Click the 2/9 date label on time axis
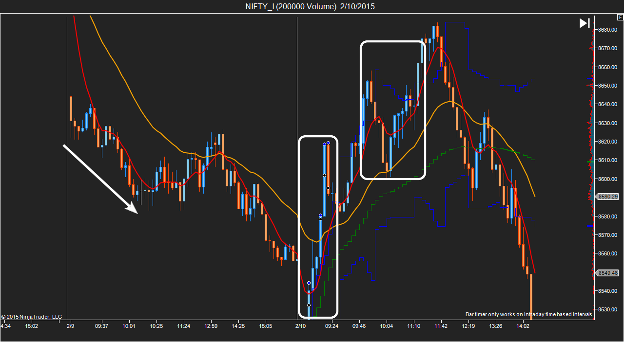 point(70,326)
